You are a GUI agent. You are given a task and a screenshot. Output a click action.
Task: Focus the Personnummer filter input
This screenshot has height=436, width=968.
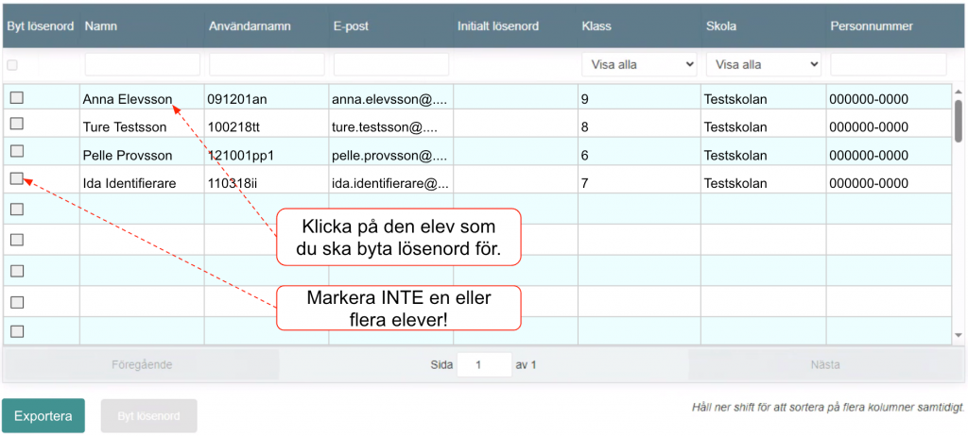(x=889, y=64)
